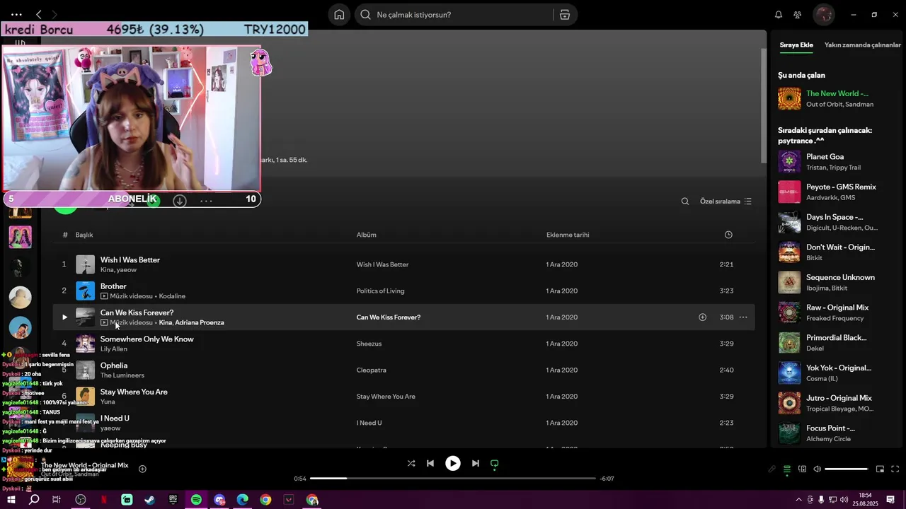Add 'Can We Kiss Forever?' to Liked Songs
Viewport: 906px width, 509px height.
702,317
